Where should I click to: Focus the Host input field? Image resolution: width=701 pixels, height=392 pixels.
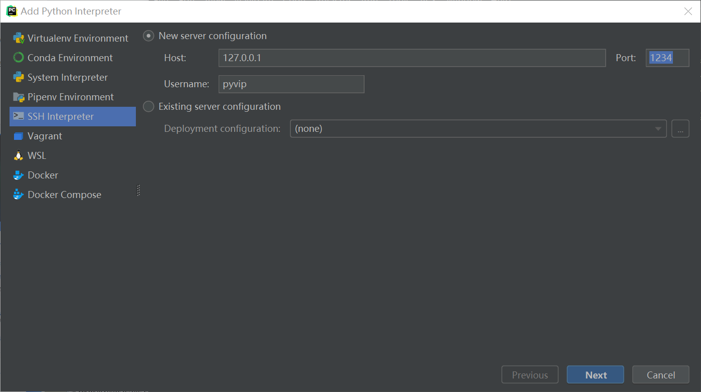point(412,58)
